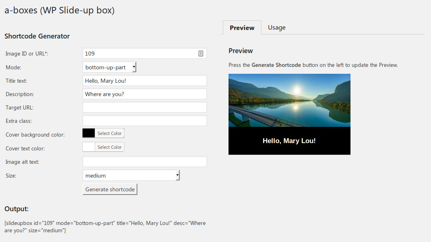Click the Extra class input field
Image resolution: width=431 pixels, height=242 pixels.
(x=145, y=121)
